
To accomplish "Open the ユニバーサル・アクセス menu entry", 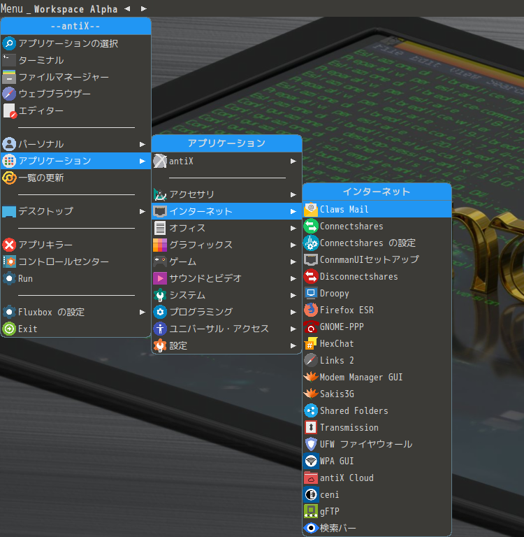I will 226,329.
